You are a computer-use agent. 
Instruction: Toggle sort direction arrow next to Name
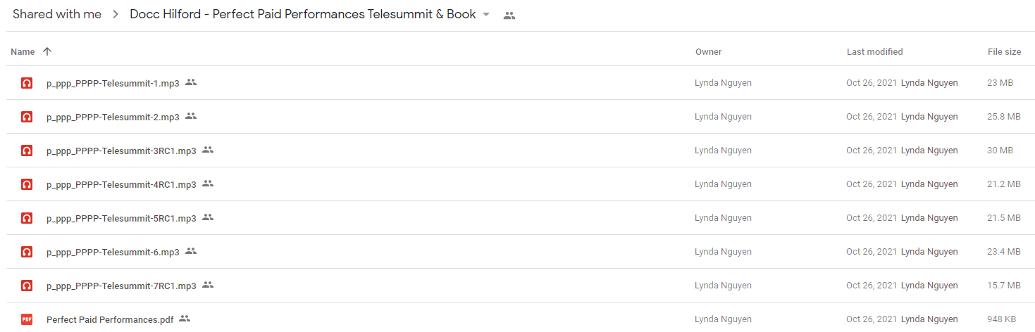[x=47, y=51]
